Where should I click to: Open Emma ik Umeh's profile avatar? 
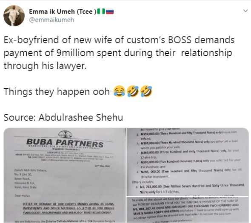(14, 16)
